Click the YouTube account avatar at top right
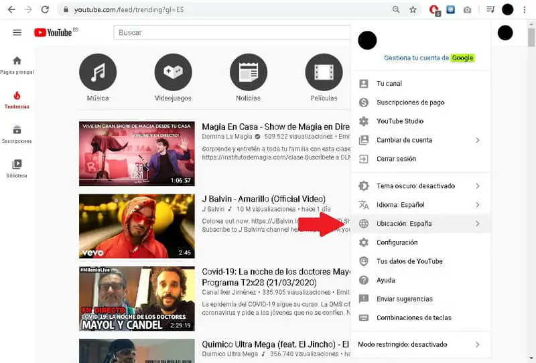The image size is (536, 363). point(505,33)
